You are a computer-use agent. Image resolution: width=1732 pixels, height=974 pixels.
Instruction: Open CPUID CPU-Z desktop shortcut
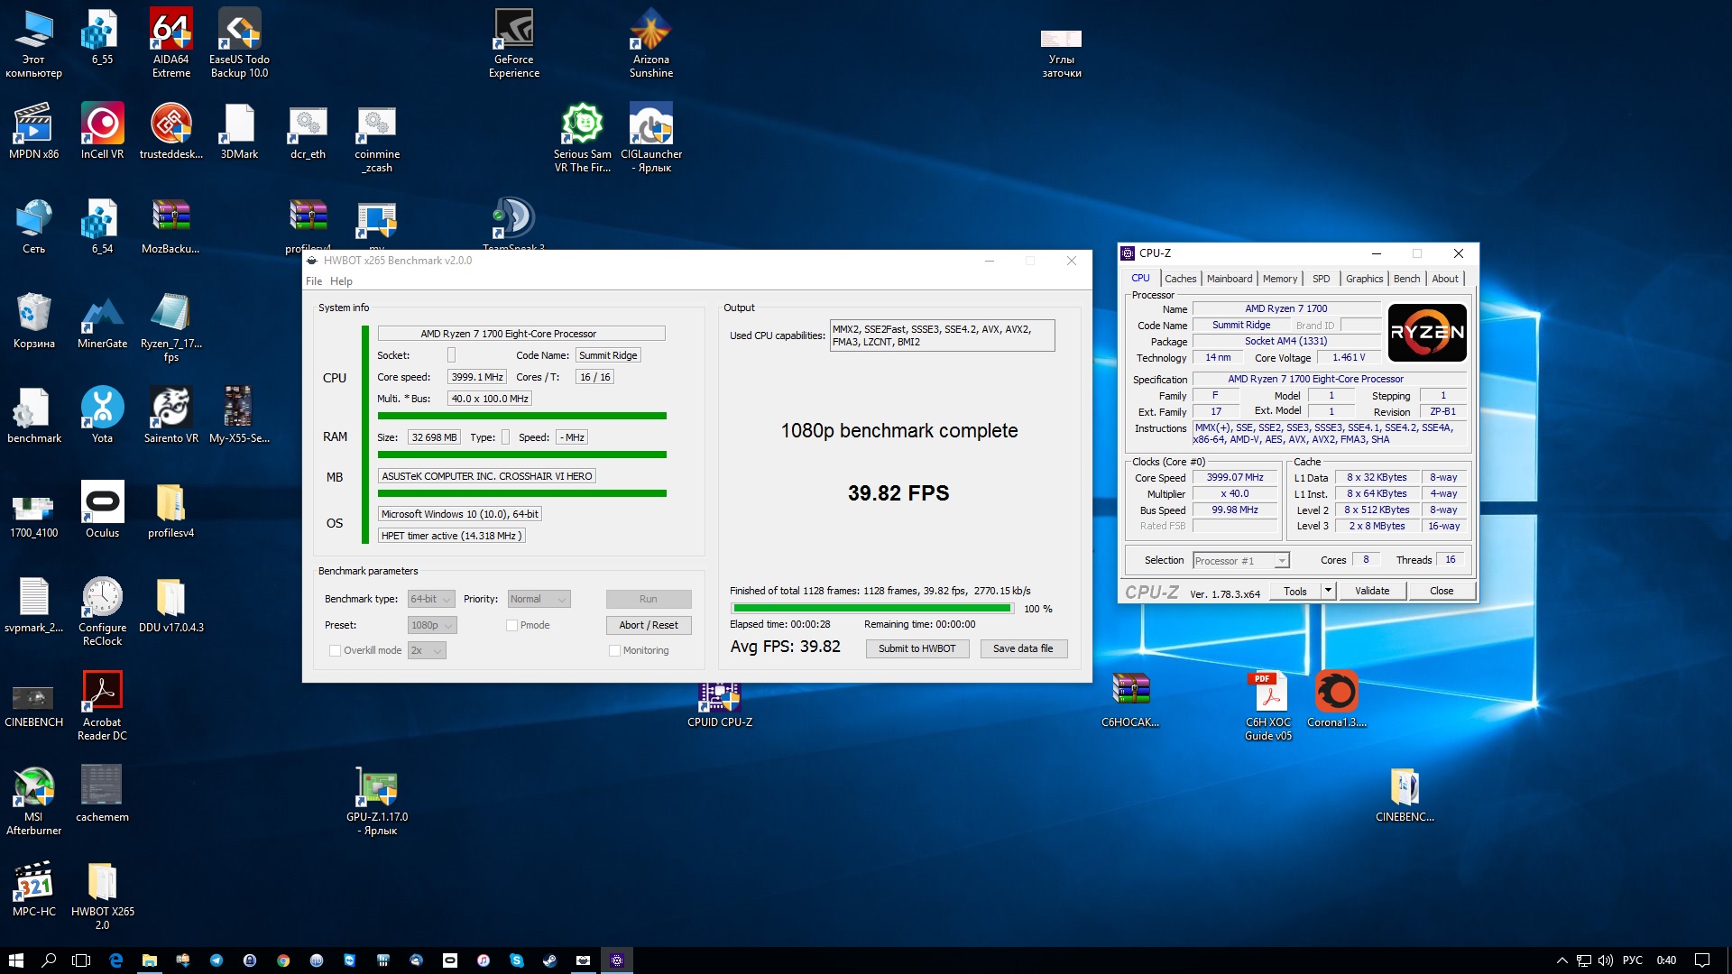[x=719, y=699]
